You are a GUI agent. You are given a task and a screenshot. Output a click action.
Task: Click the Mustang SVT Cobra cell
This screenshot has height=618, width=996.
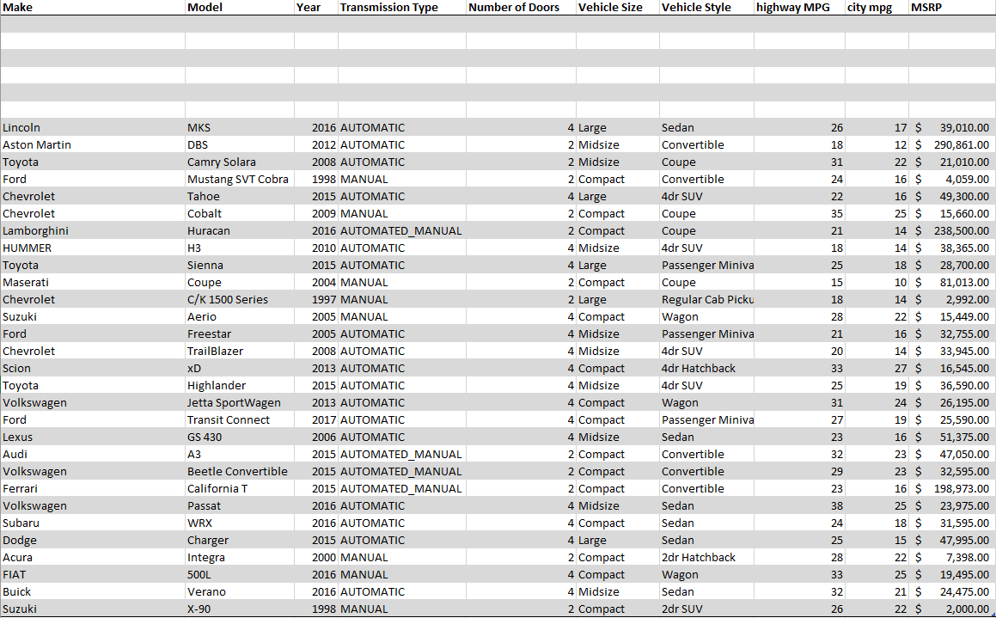click(240, 179)
